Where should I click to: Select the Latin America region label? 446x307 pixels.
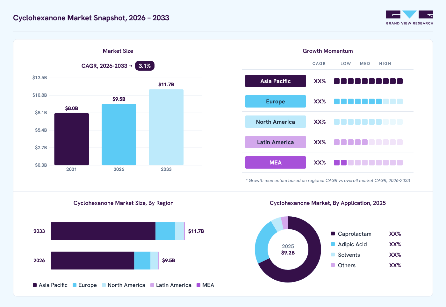coord(276,142)
